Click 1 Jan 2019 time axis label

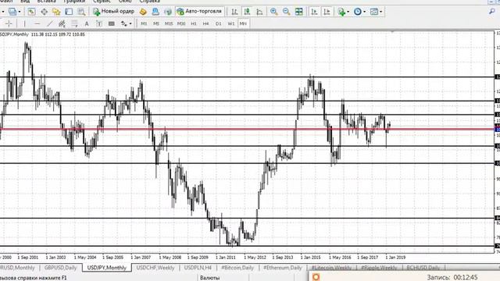pyautogui.click(x=395, y=257)
